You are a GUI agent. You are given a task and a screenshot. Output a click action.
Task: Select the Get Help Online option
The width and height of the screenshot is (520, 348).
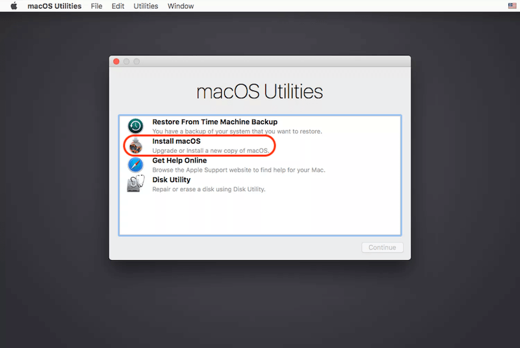179,160
